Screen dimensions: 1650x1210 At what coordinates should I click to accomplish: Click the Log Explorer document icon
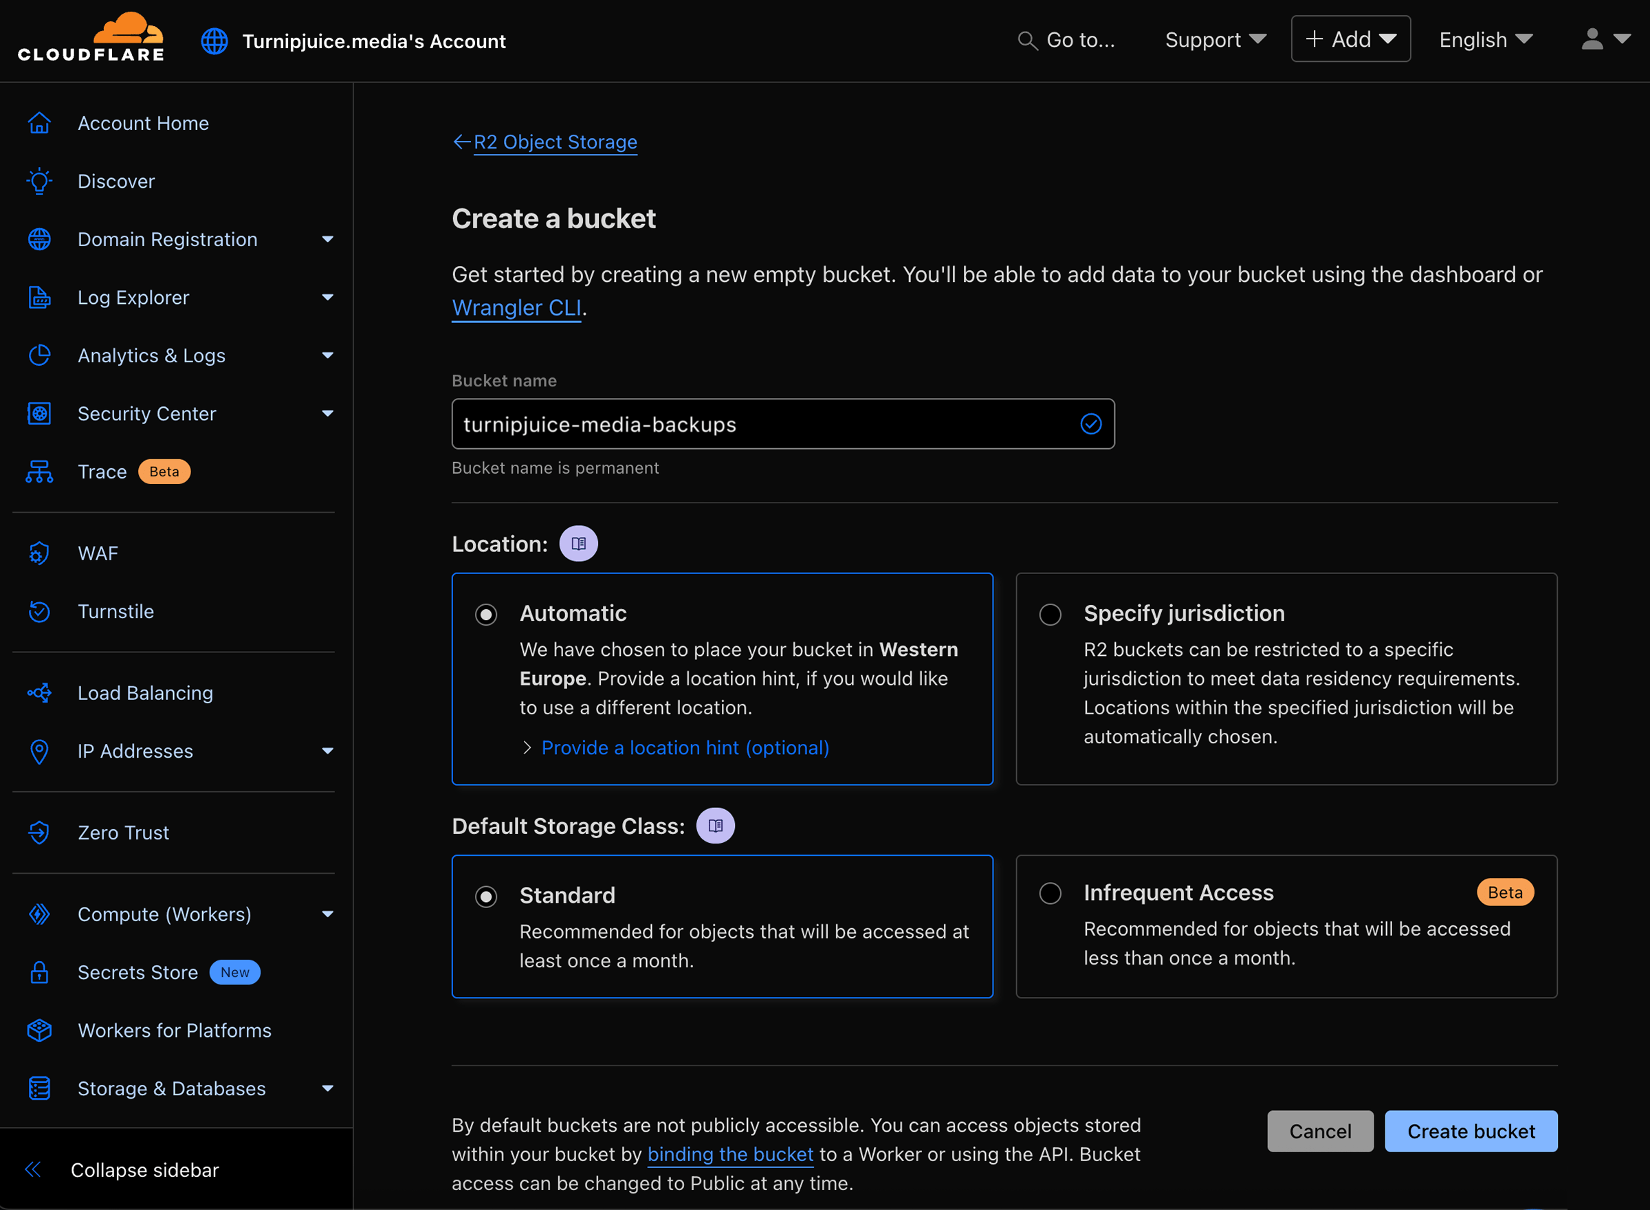click(40, 298)
